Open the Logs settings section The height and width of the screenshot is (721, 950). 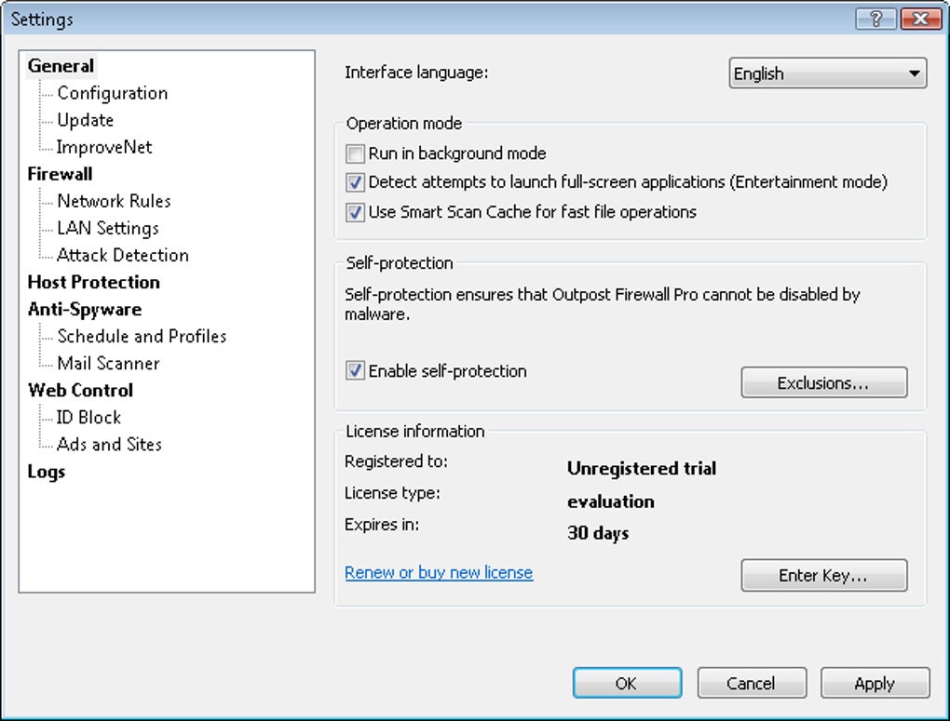47,472
